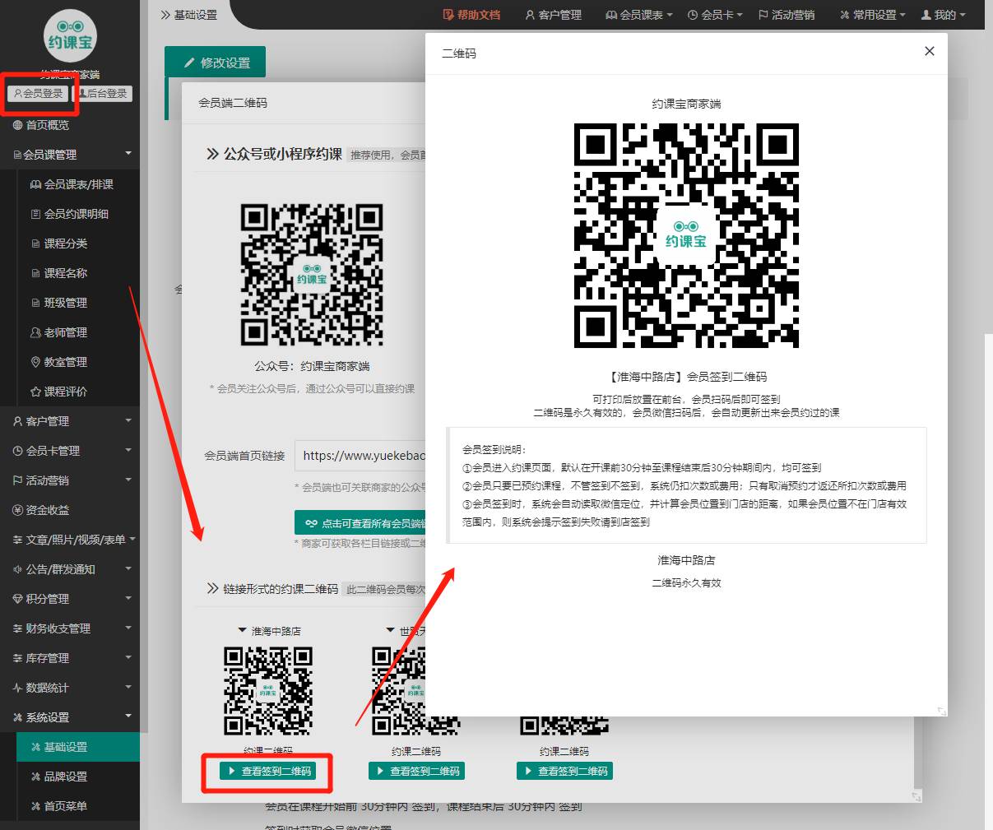Viewport: 993px width, 830px height.
Task: Click the 修改设置 tab
Action: 216,63
